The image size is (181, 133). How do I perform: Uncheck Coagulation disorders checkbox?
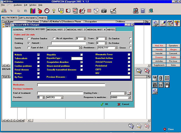point(81,62)
